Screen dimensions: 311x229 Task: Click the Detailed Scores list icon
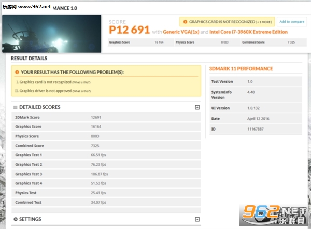(15, 107)
